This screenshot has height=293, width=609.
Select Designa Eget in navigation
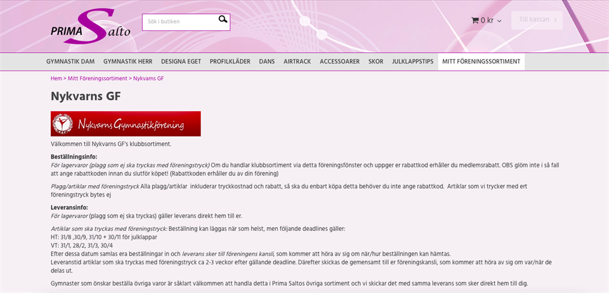pyautogui.click(x=181, y=62)
